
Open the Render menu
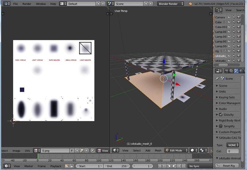click(x=27, y=4)
